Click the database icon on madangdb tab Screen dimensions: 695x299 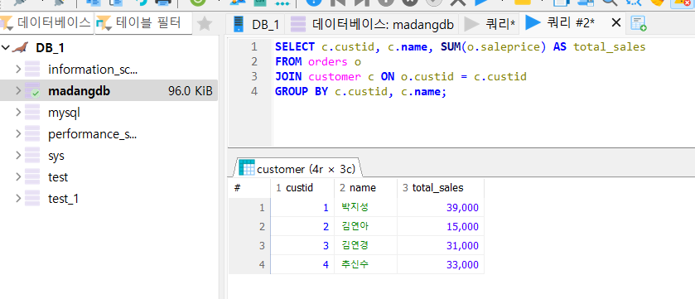click(298, 24)
